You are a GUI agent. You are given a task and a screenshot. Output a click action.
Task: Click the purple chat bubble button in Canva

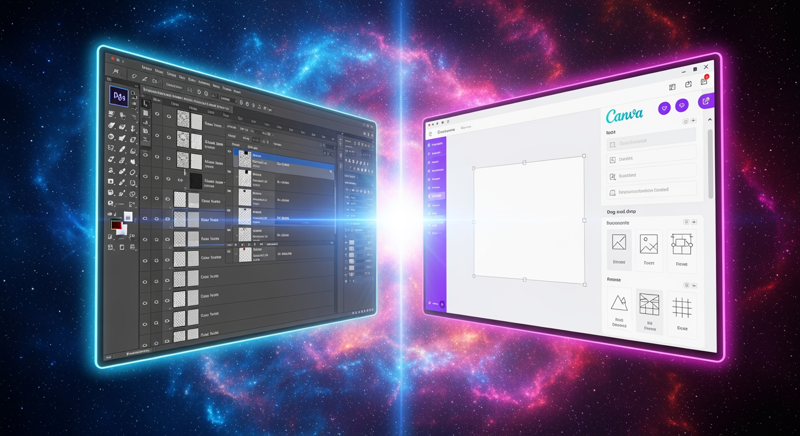point(682,105)
